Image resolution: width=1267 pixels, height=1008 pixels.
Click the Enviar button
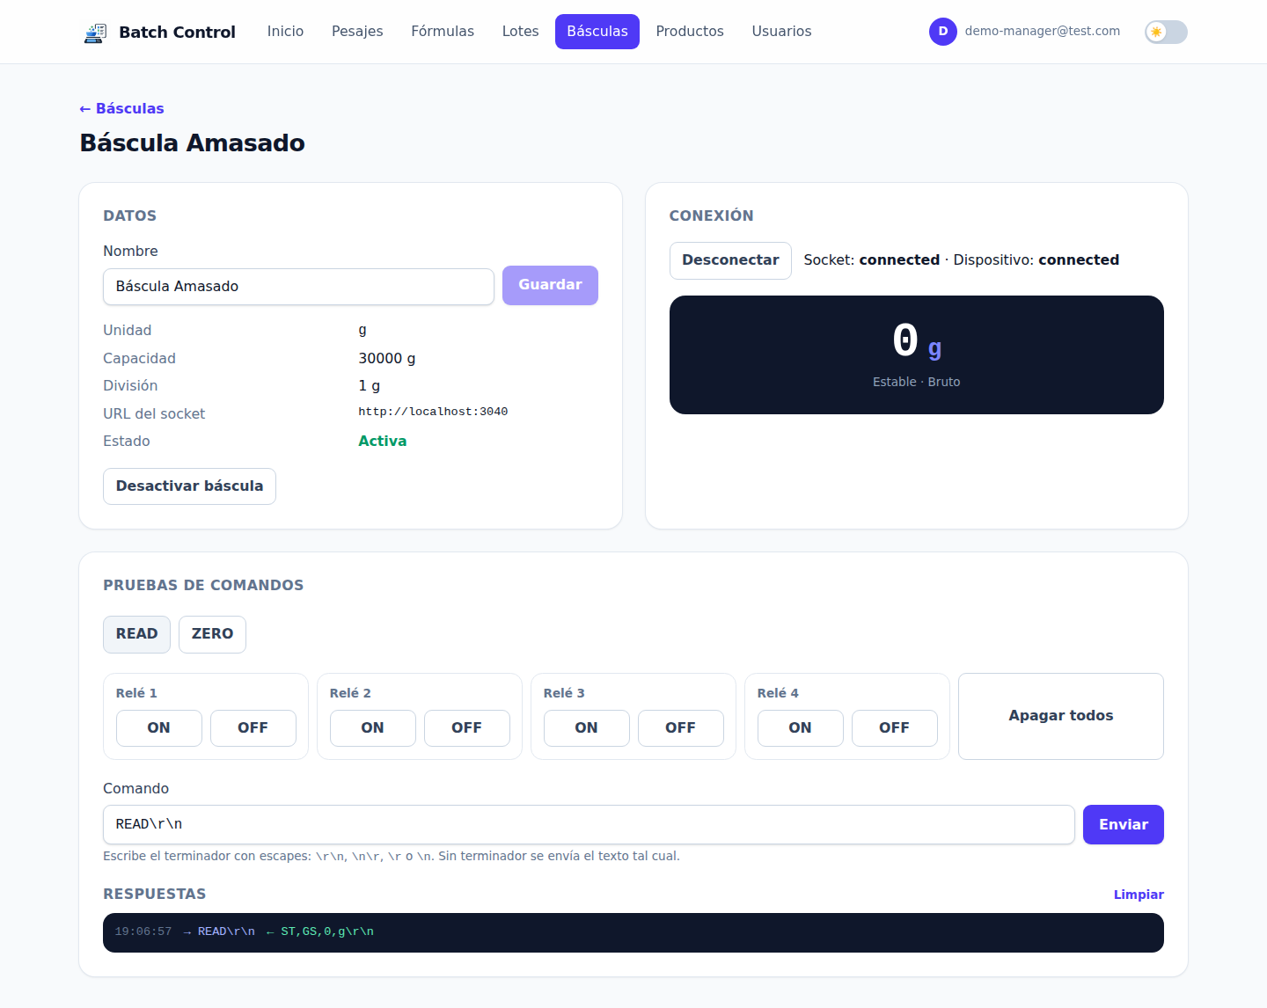pyautogui.click(x=1123, y=825)
